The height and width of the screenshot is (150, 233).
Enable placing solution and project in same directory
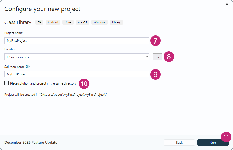tap(7, 83)
